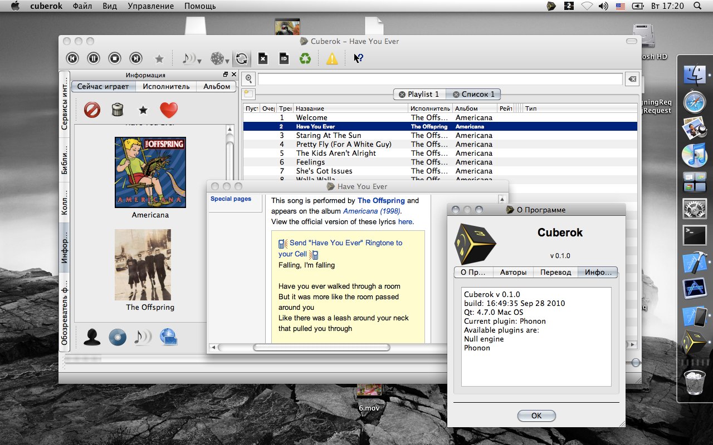Click the black star icon in Information panel

click(143, 110)
